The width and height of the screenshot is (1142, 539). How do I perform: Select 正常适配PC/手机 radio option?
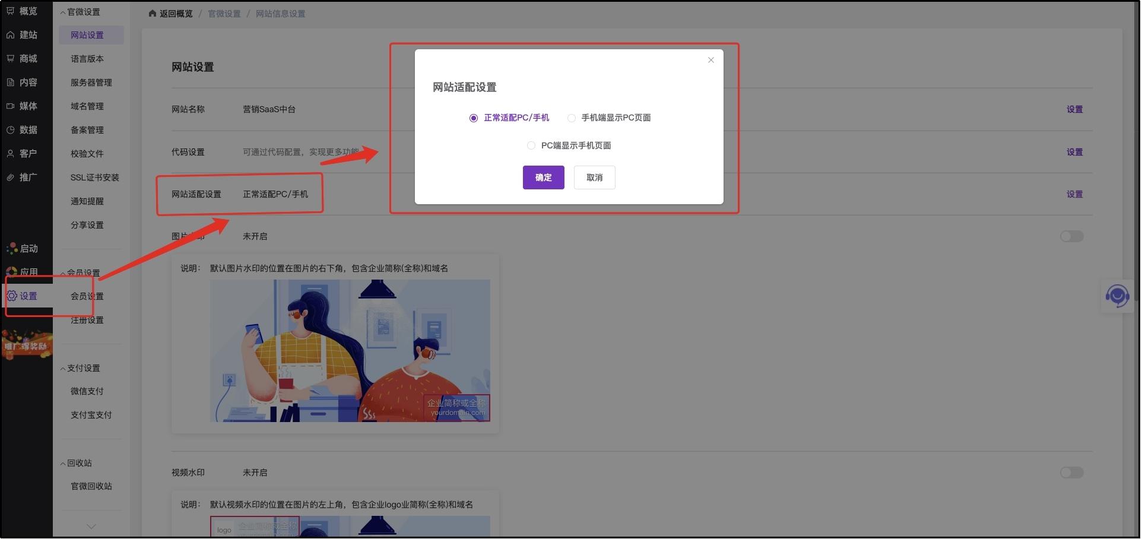tap(509, 118)
